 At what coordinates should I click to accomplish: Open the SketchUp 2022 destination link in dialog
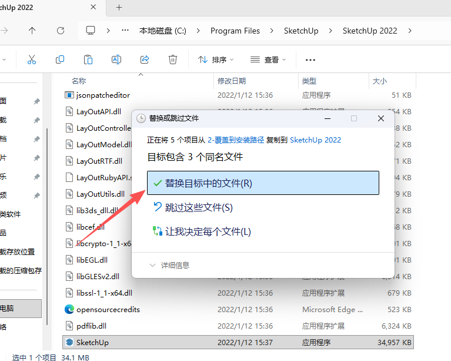pos(316,140)
